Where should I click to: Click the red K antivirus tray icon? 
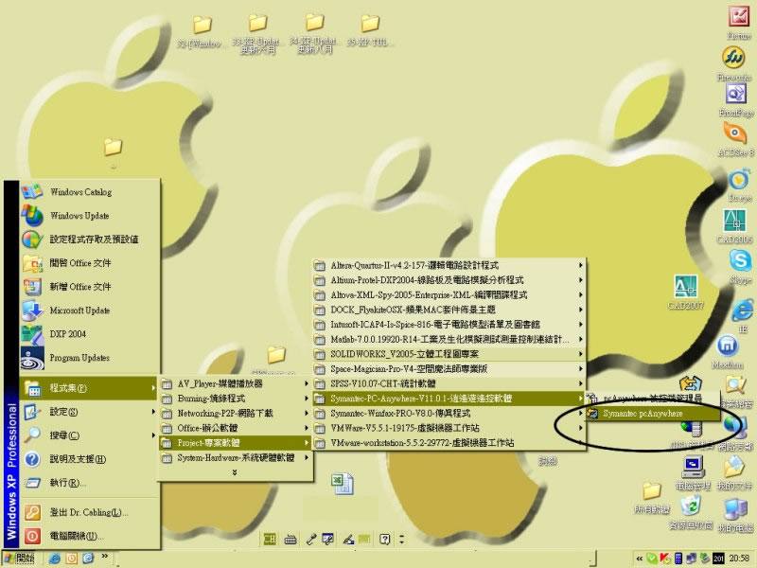click(665, 559)
